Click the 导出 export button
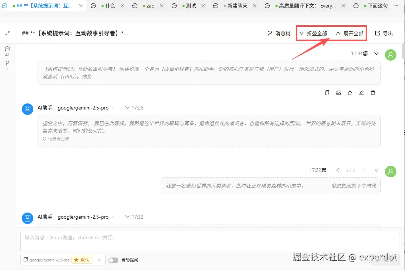Image resolution: width=405 pixels, height=270 pixels. 384,33
